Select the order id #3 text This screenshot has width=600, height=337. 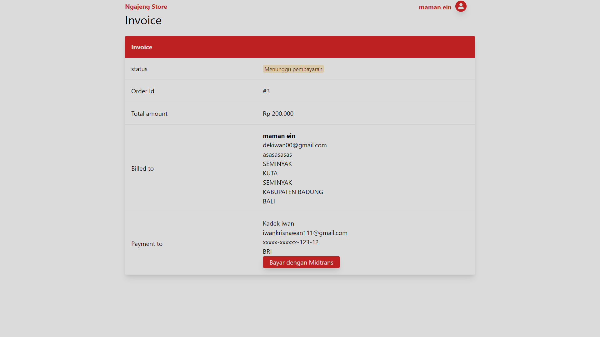(x=266, y=91)
